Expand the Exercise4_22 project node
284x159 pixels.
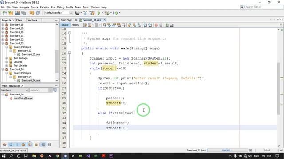click(x=3, y=39)
